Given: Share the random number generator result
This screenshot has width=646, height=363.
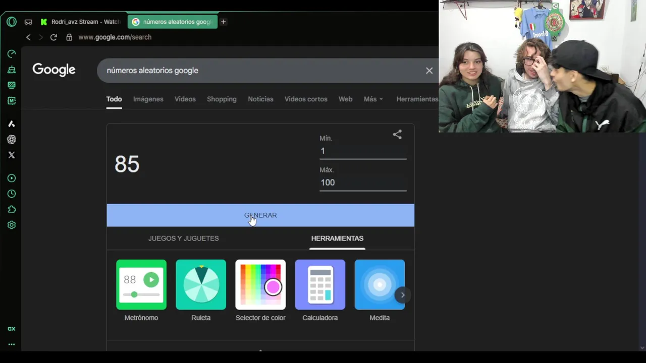Looking at the screenshot, I should 397,135.
